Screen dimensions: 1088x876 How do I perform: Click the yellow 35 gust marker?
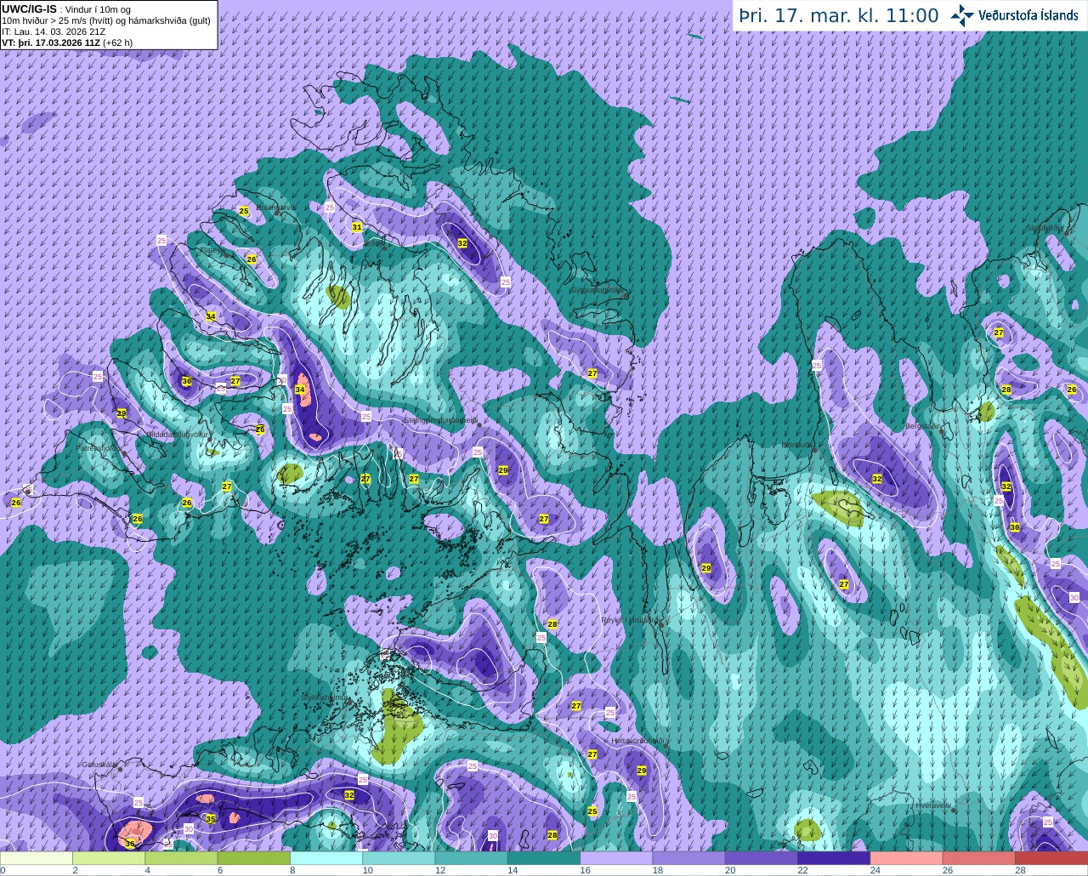(211, 819)
